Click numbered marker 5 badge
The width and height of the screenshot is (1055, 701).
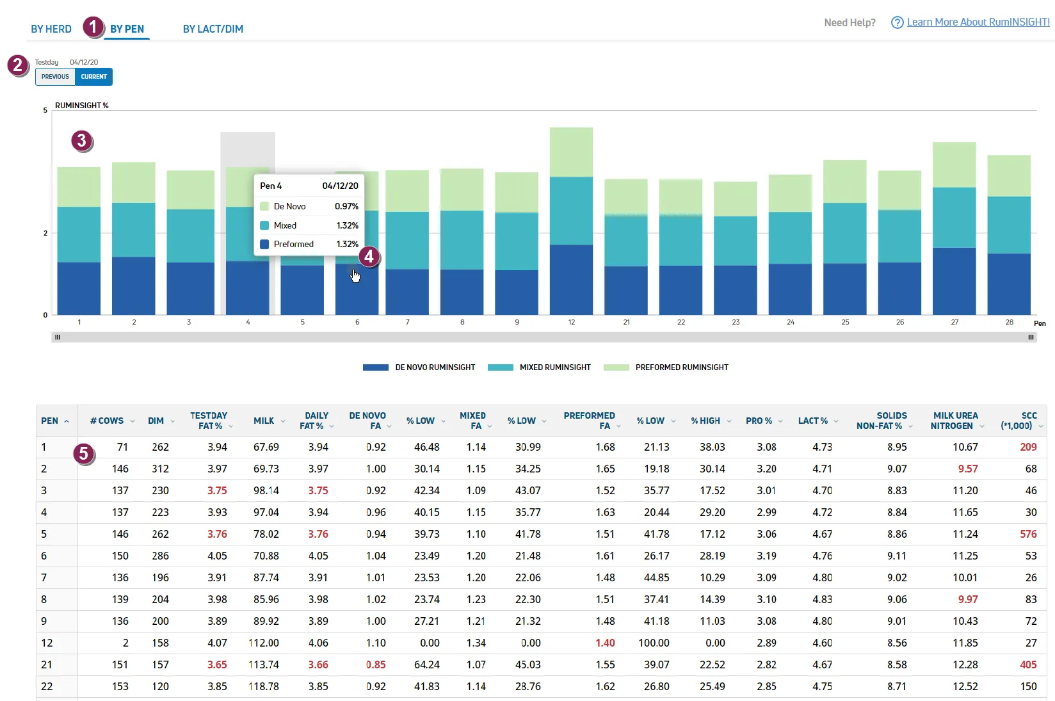tap(83, 454)
